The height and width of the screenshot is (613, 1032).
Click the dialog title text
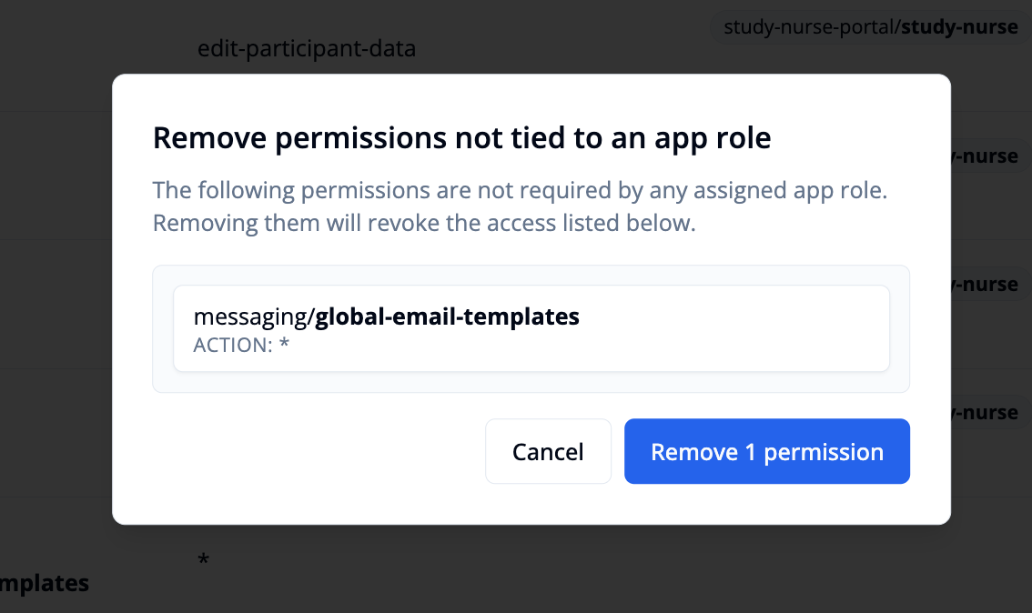[x=462, y=137]
